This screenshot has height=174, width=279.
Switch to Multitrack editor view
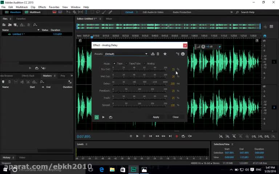[x=33, y=12]
